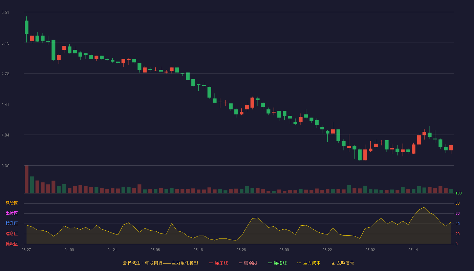Click the 05-28 date label
This screenshot has width=474, height=271.
coord(241,250)
